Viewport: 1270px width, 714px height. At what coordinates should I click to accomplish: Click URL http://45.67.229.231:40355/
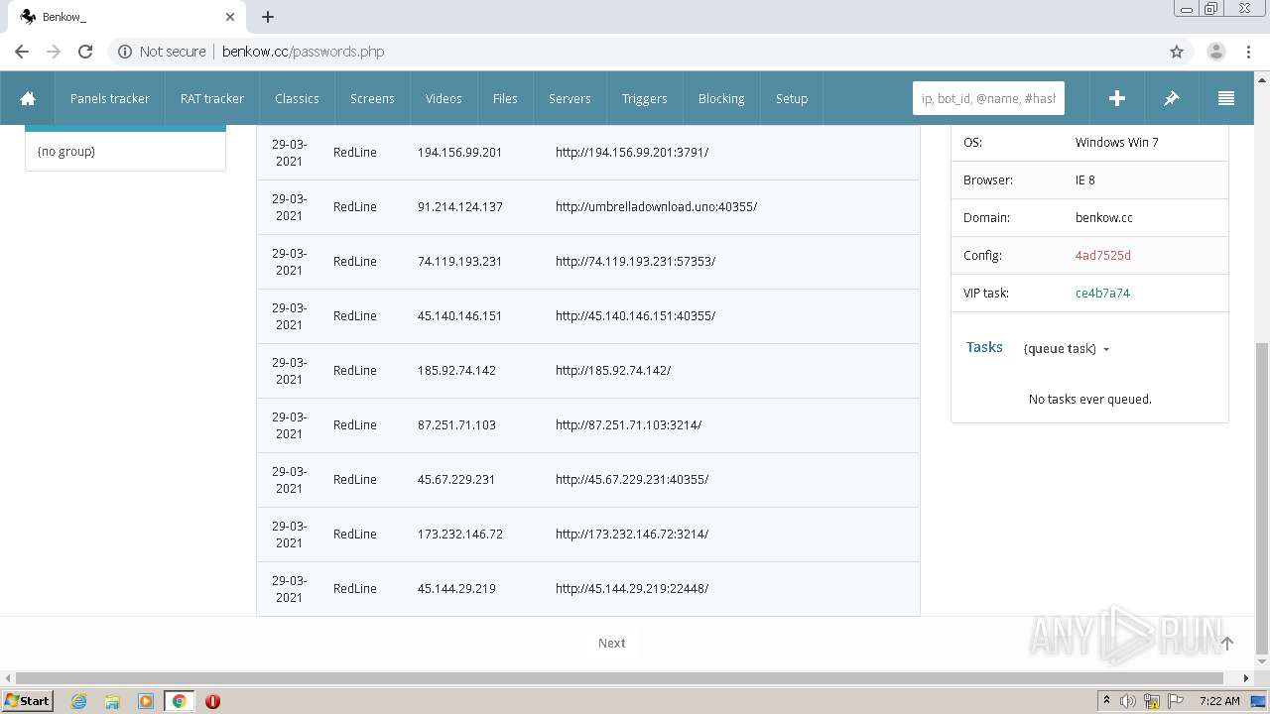click(x=632, y=480)
